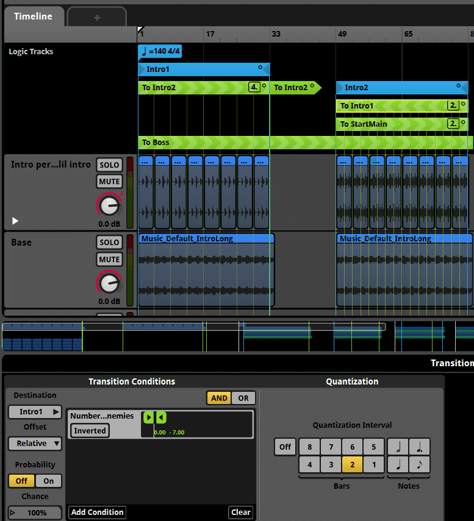This screenshot has width=474, height=521.
Task: Open the Offset Relative dropdown
Action: 35,443
